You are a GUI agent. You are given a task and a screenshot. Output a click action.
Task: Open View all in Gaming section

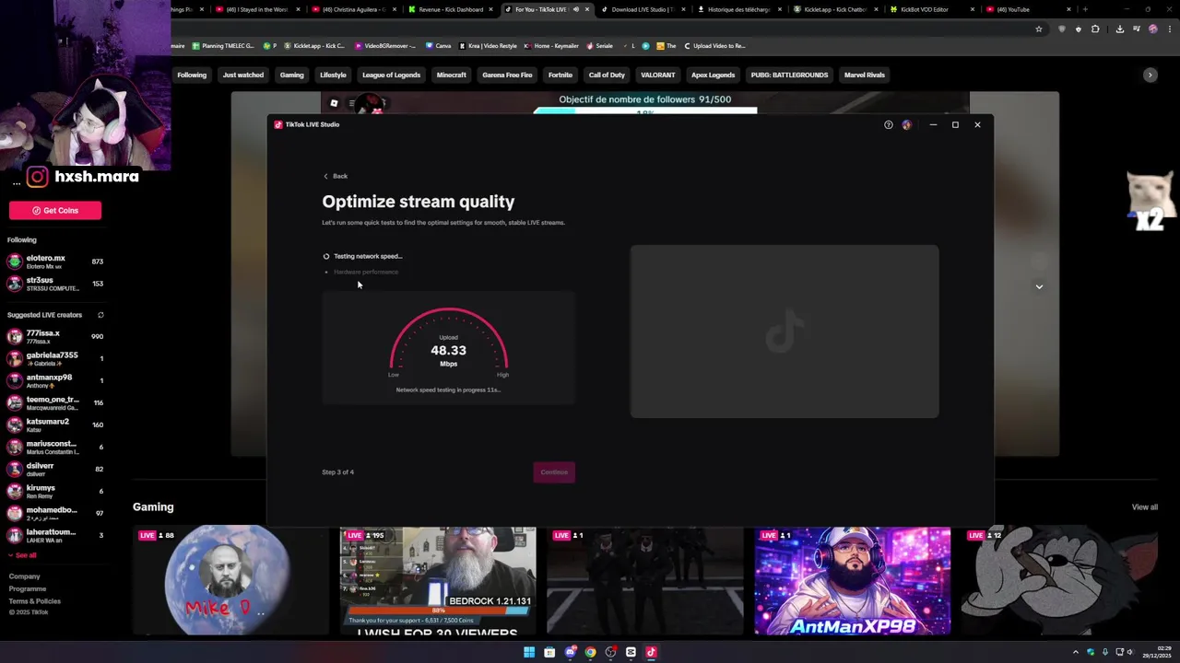pos(1145,507)
